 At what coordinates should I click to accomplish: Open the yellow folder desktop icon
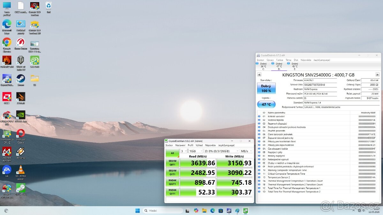click(x=34, y=80)
